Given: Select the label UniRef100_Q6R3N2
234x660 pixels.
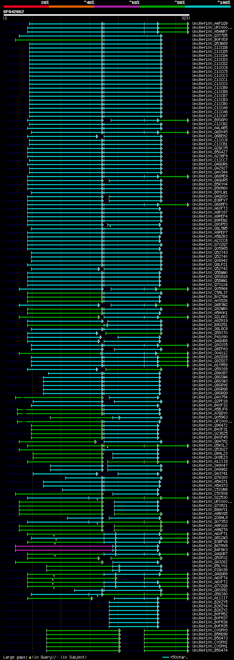Looking at the screenshot, I should pos(210,305).
